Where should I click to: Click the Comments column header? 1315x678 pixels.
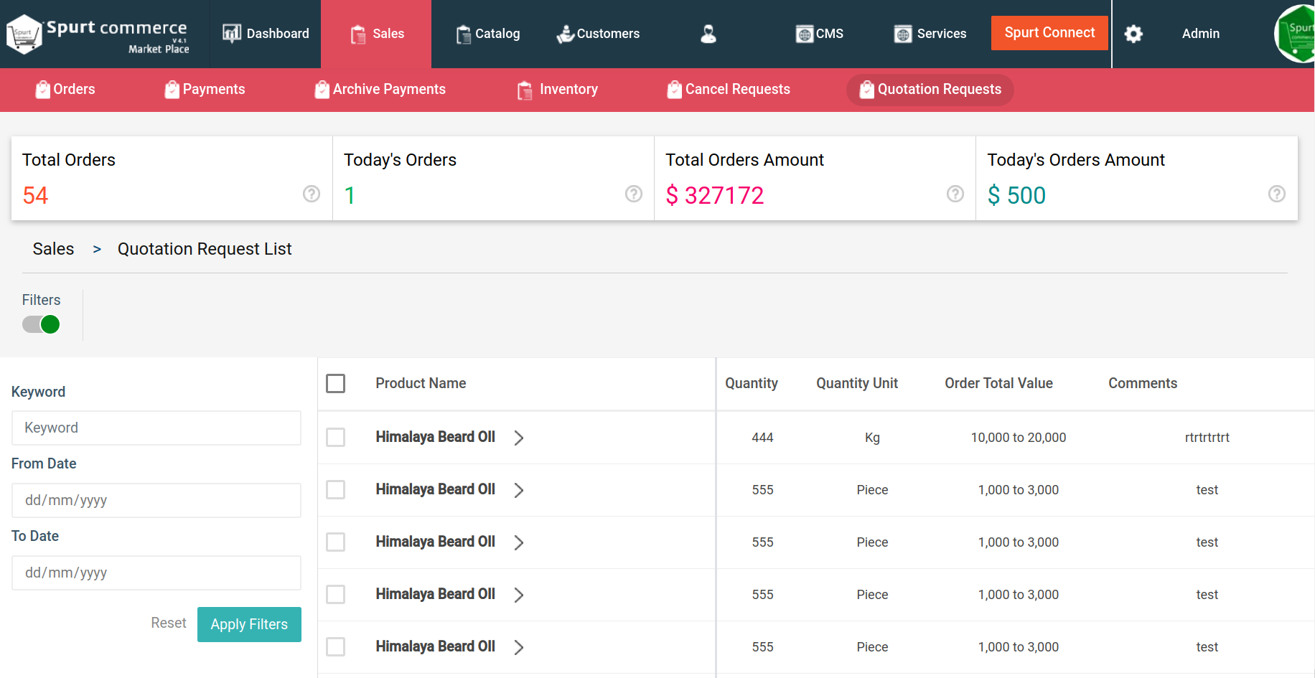[x=1143, y=383]
